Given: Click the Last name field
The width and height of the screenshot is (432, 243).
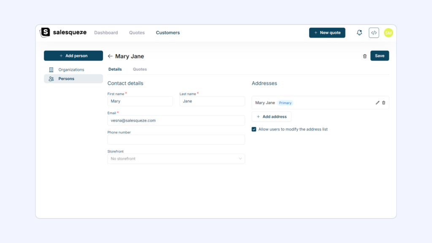Looking at the screenshot, I should (x=212, y=101).
